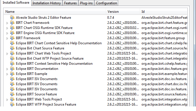Click the Eclipse BIRT Source Feature icon
Screen dimensions: 196x111
tap(12, 95)
